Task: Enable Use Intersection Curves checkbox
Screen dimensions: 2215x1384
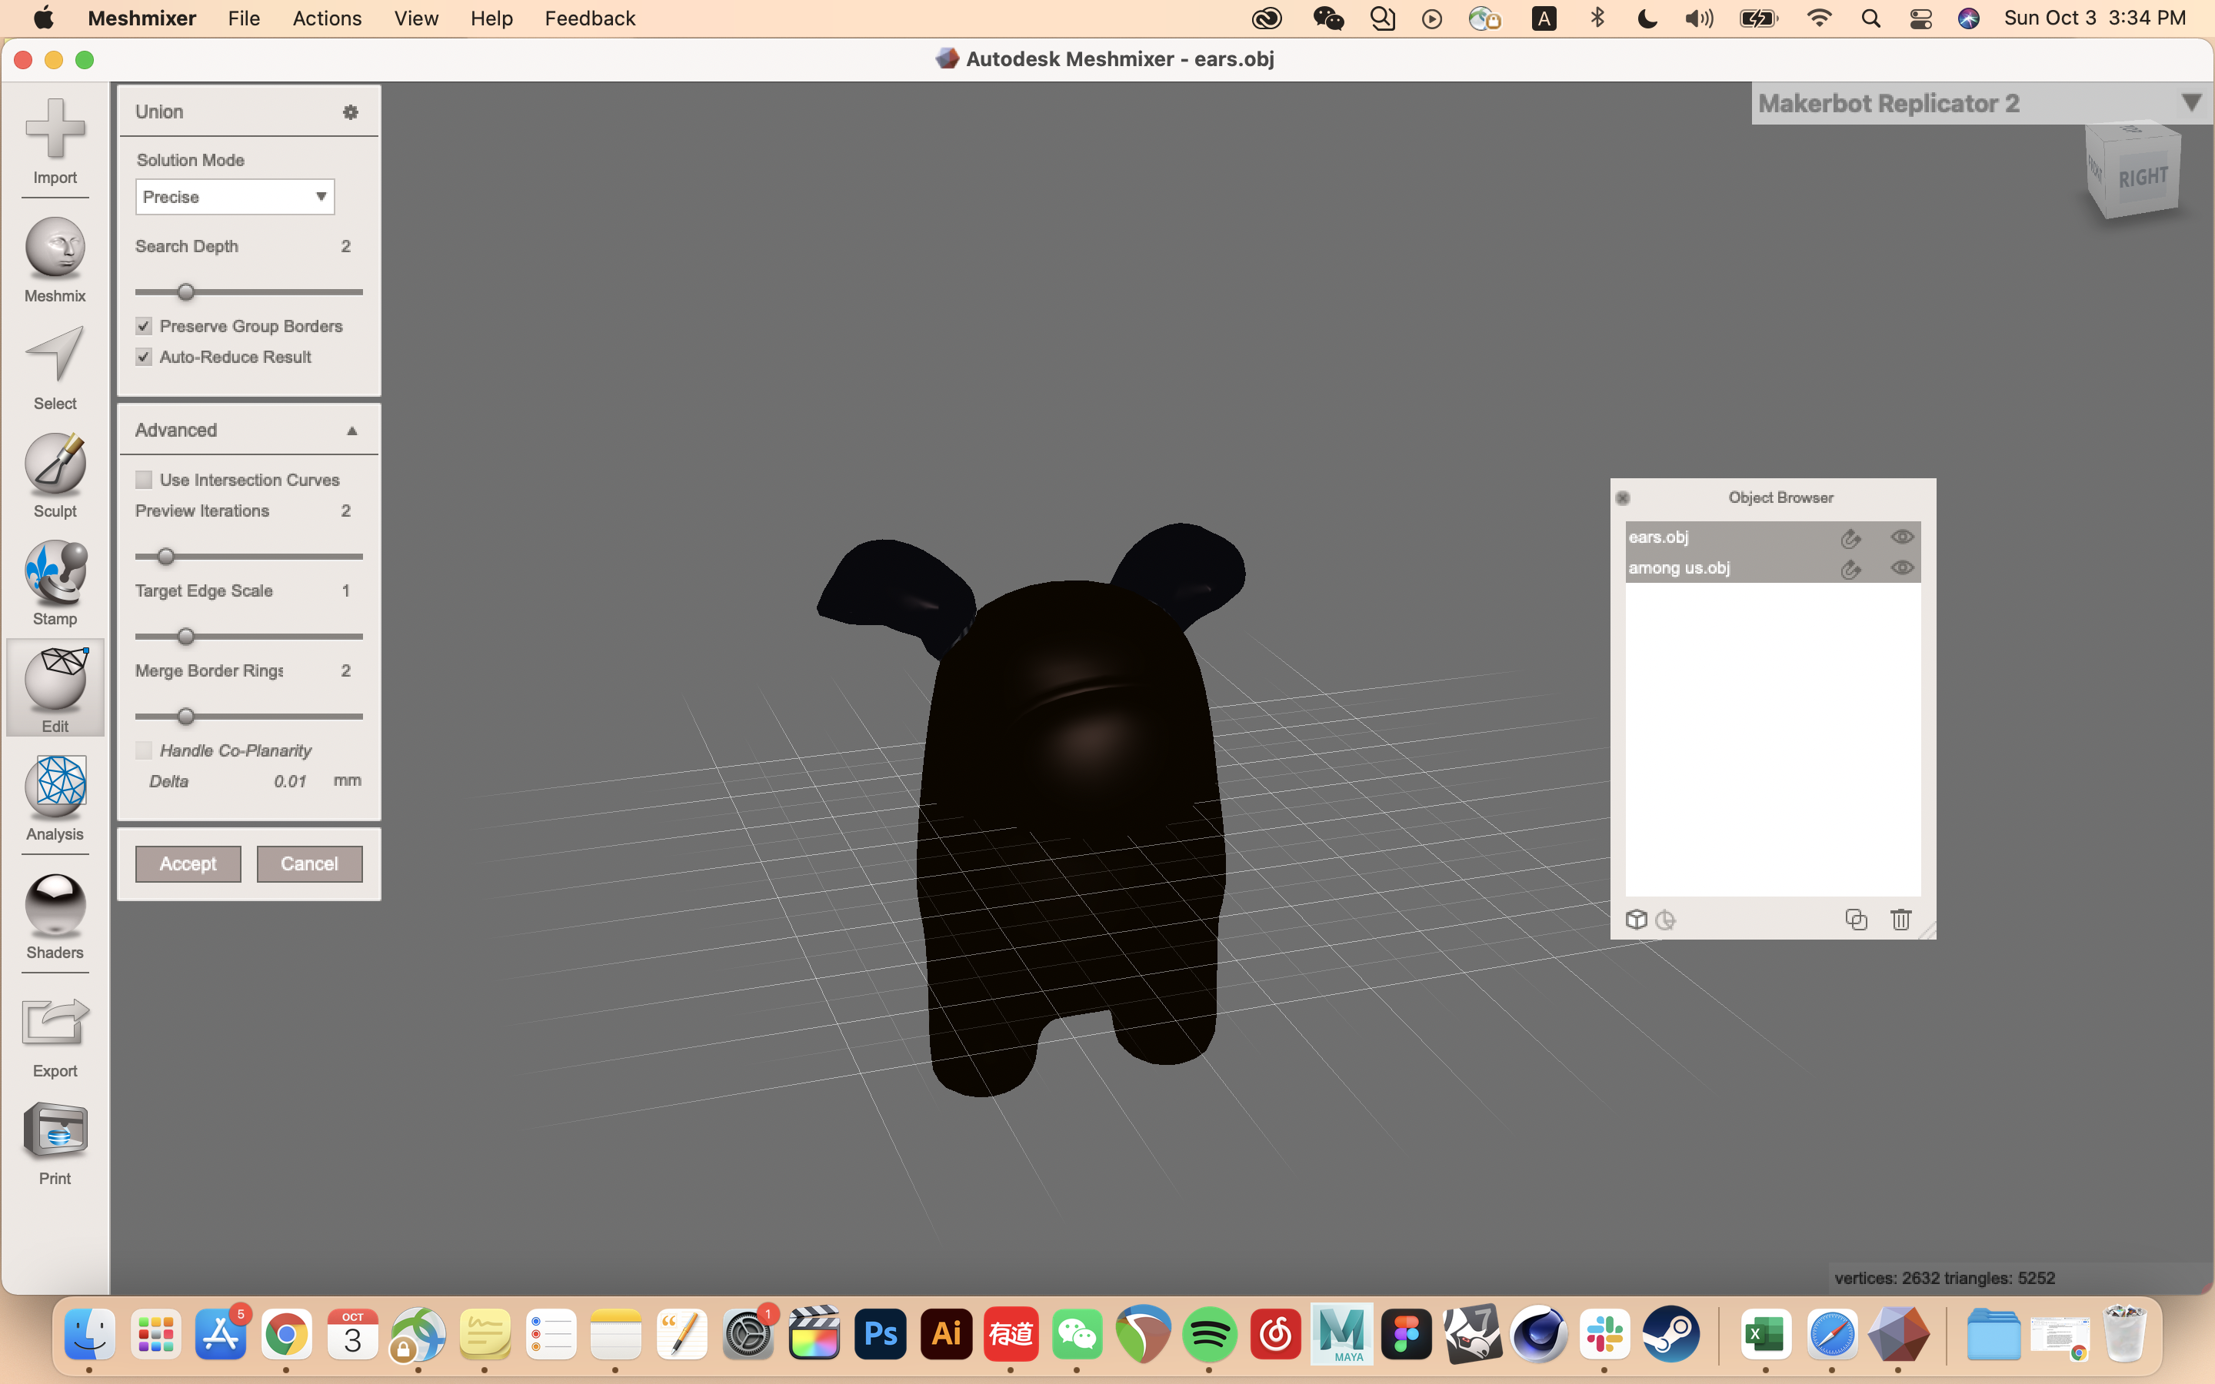Action: click(144, 480)
